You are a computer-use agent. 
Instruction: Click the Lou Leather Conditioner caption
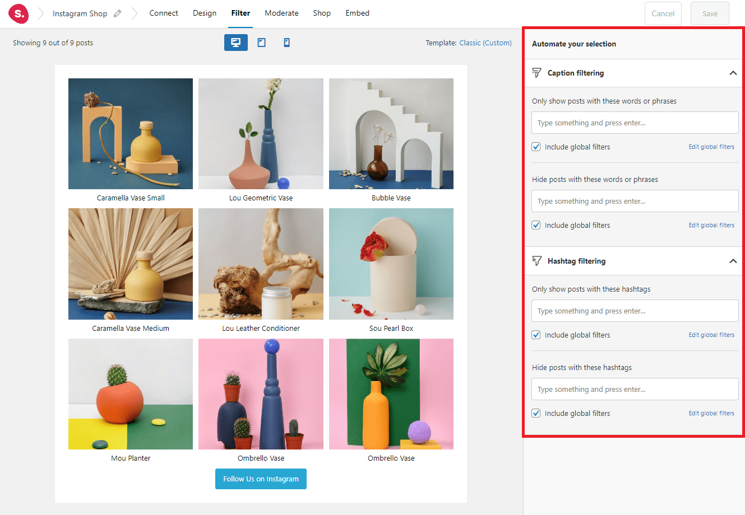[x=261, y=328]
